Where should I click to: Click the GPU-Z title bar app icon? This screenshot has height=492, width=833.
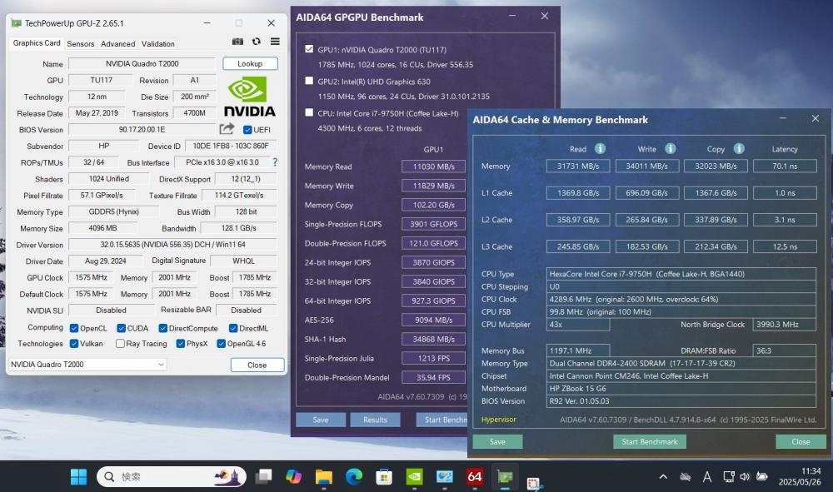click(x=17, y=23)
